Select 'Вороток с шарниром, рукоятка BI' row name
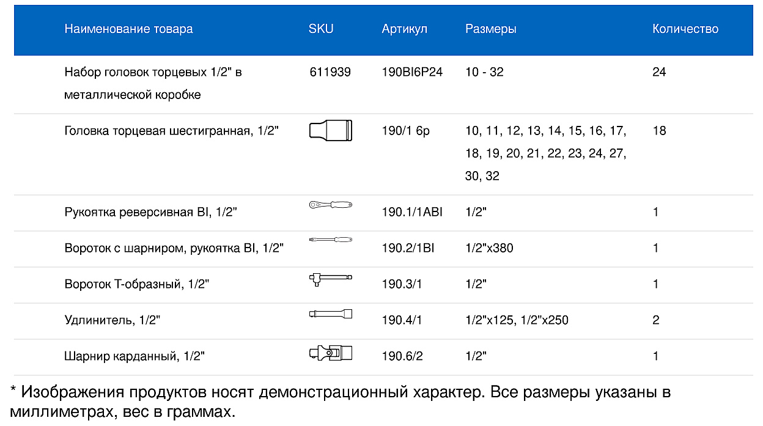Image resolution: width=763 pixels, height=426 pixels. click(174, 249)
